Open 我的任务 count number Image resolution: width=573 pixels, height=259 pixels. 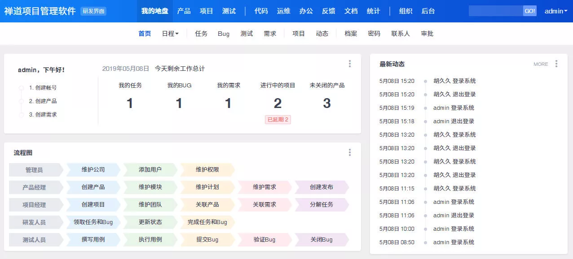coord(130,104)
